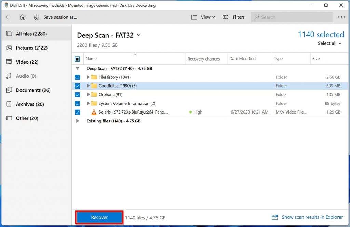The height and width of the screenshot is (227, 350).
Task: Uncheck the Goodfellas (1990) folder
Action: (77, 86)
